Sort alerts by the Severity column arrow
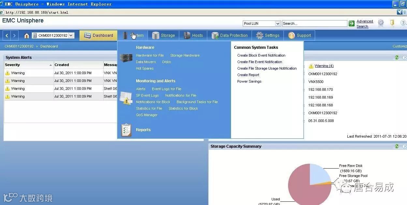The height and width of the screenshot is (205, 407). 51,65
